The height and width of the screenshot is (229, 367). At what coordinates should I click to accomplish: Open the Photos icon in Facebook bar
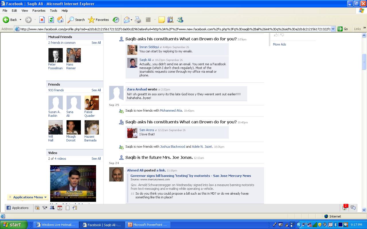coord(37,208)
